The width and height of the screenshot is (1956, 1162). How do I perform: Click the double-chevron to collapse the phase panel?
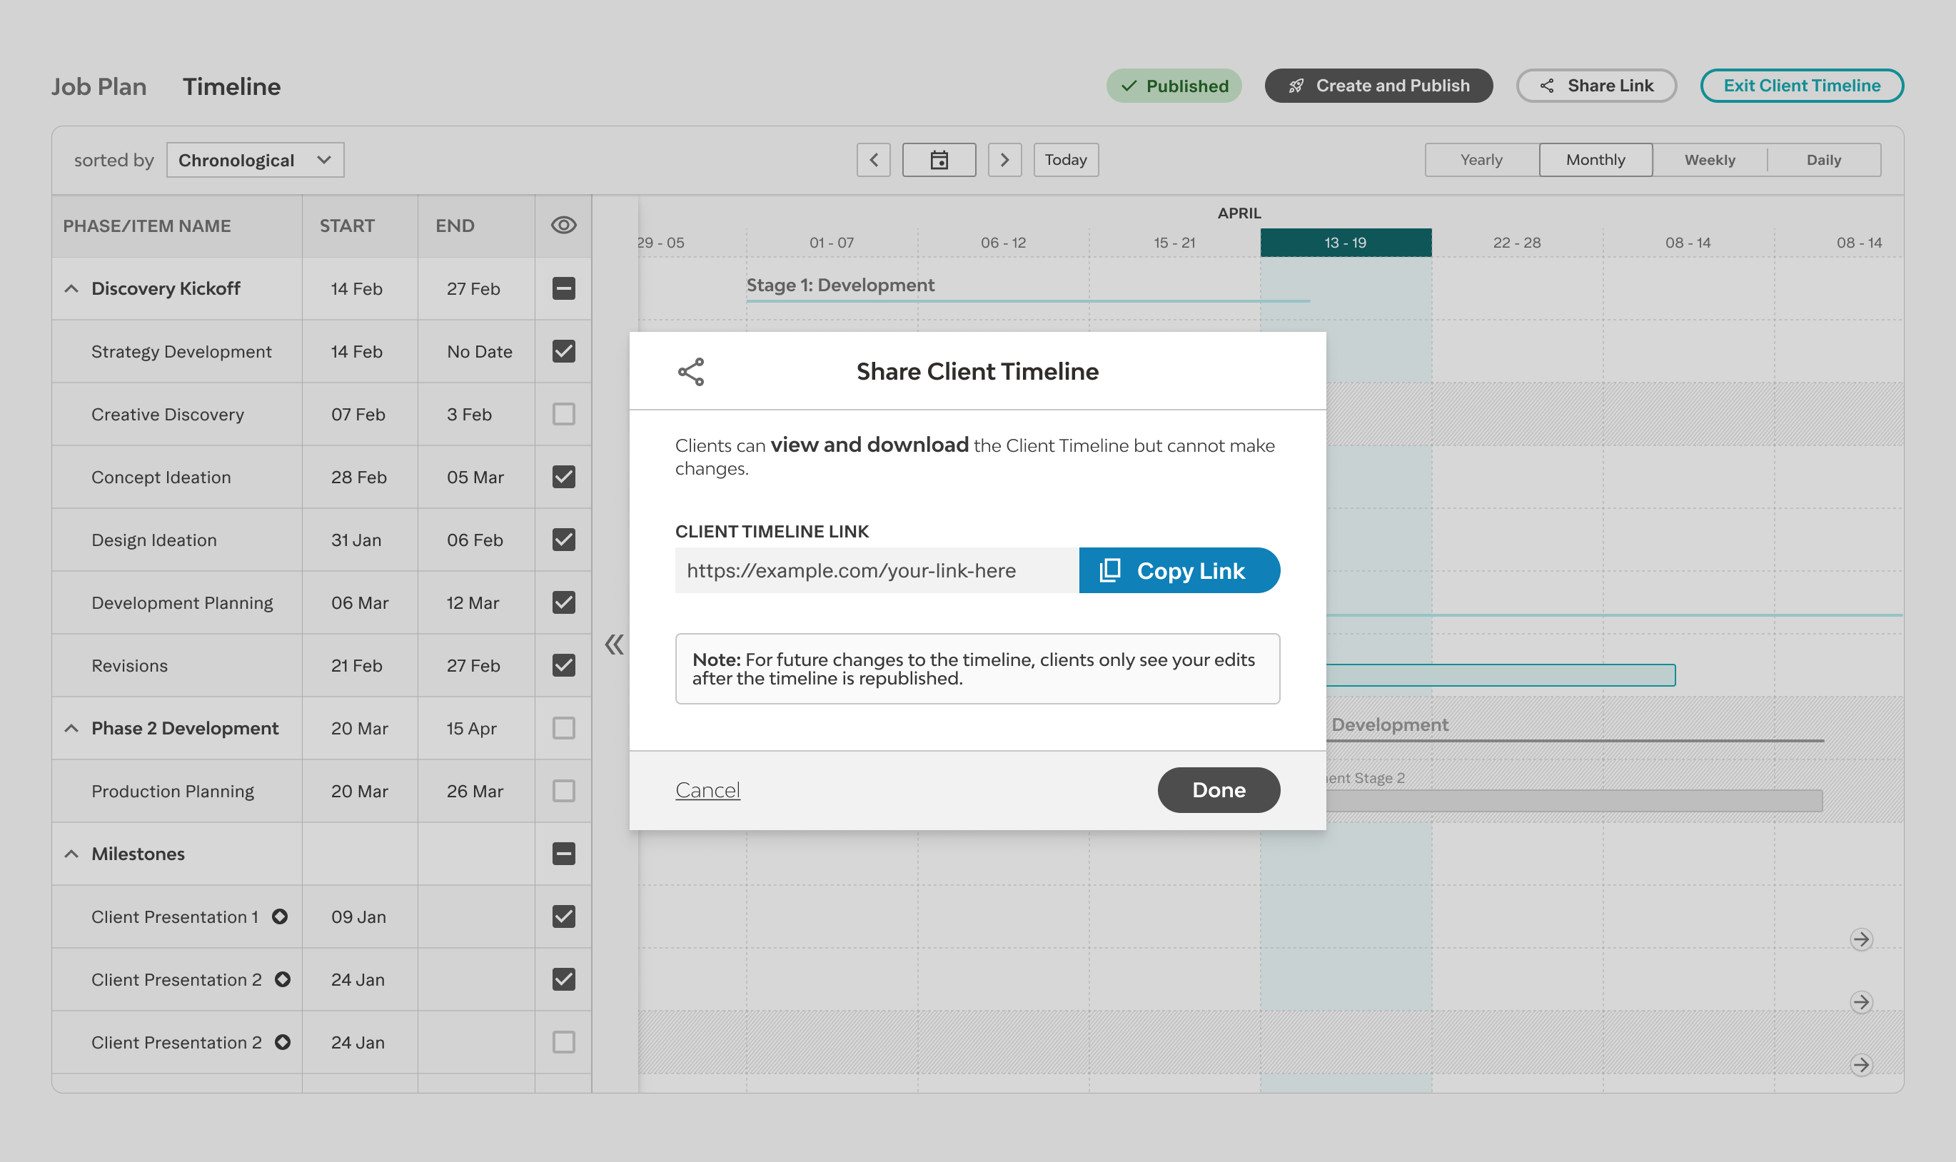point(614,644)
